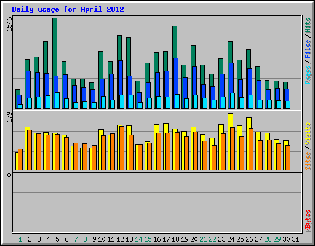Image resolution: width=315 pixels, height=246 pixels.
Task: Click day 20 on the x-axis
Action: click(x=194, y=239)
